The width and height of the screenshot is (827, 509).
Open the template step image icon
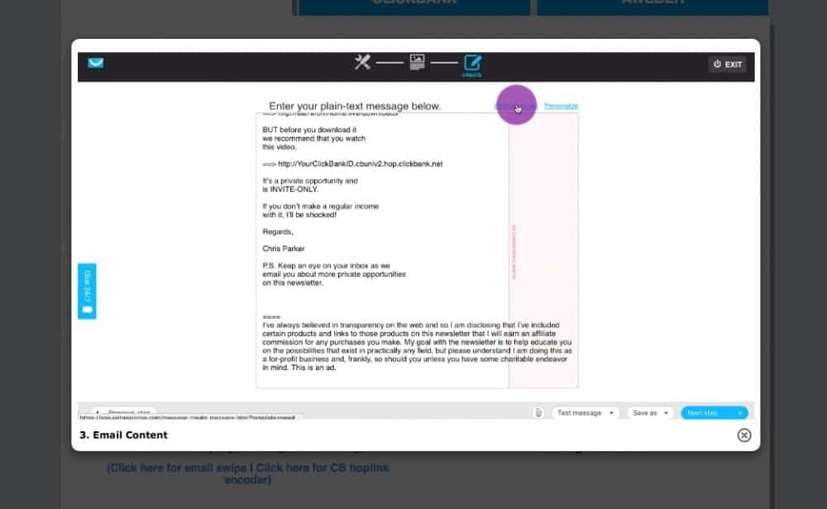(417, 62)
